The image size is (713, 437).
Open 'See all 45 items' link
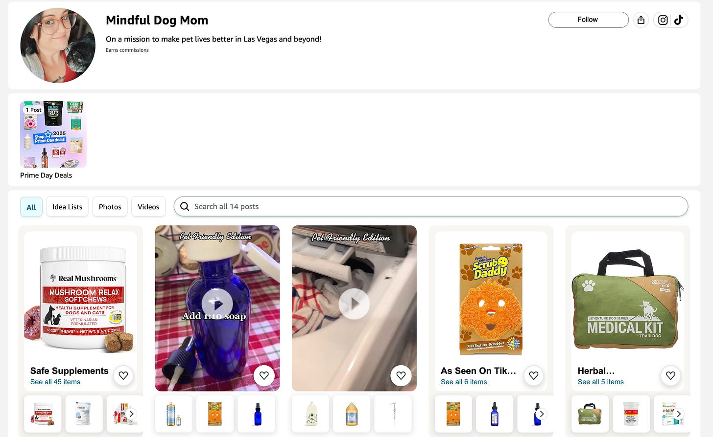pos(55,382)
